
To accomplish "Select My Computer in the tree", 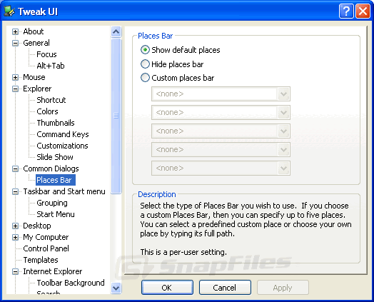I will (46, 237).
